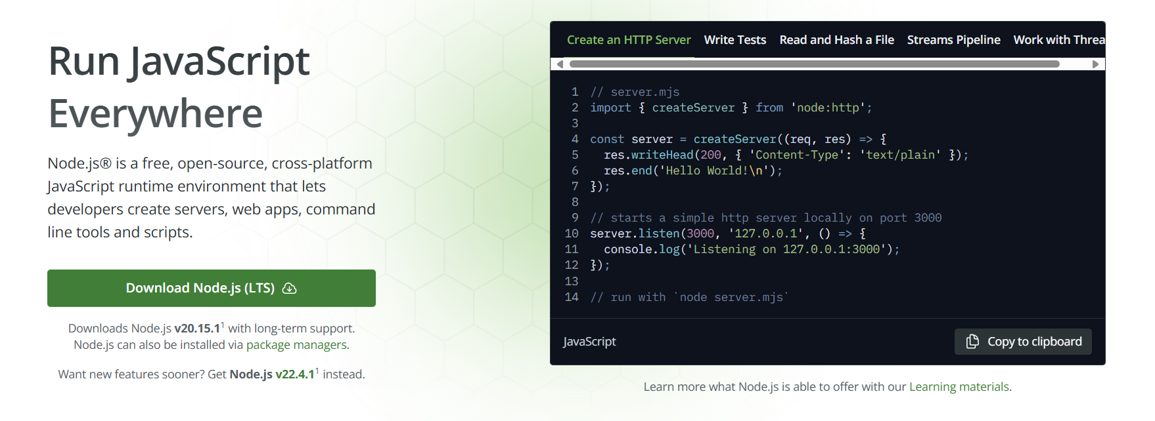Screen dimensions: 1155x421
Task: Click the clipboard icon beside Copy to clipboard
Action: (x=972, y=342)
